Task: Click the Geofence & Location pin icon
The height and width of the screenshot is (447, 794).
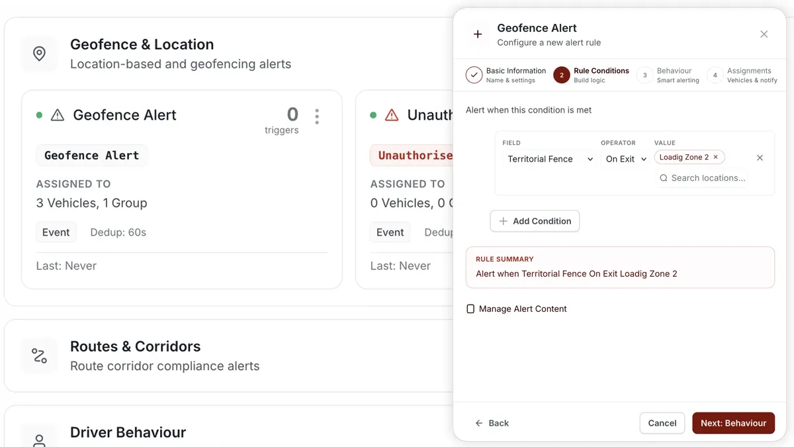Action: pyautogui.click(x=39, y=54)
